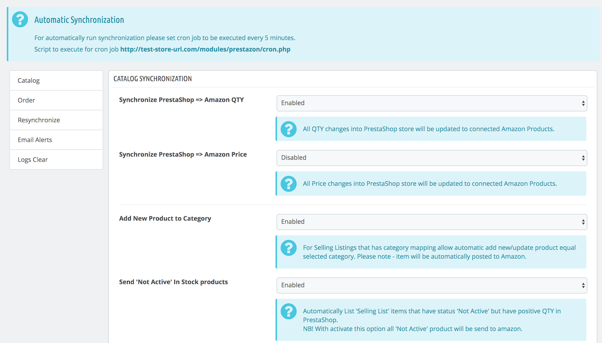This screenshot has width=602, height=343.
Task: Open the cron.php script URL link
Action: [x=205, y=49]
